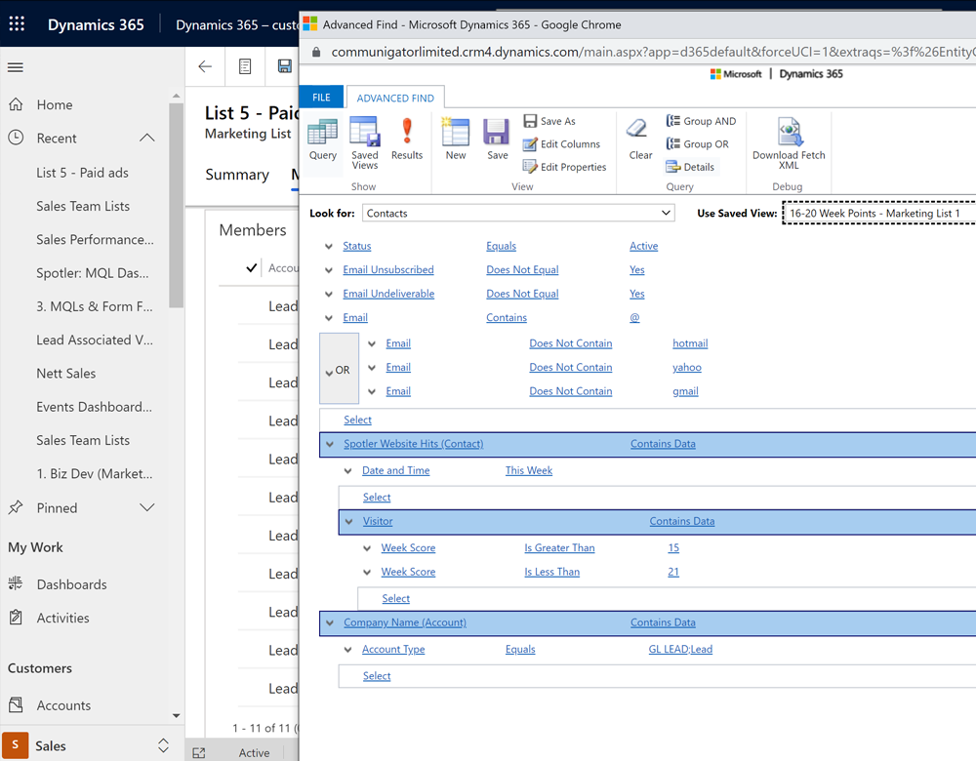Open the FILE tab
This screenshot has width=976, height=761.
click(321, 97)
